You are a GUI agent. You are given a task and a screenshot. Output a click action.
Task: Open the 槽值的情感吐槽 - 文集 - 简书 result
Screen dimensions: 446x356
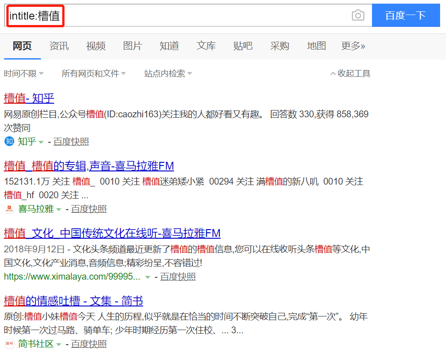[x=74, y=301]
